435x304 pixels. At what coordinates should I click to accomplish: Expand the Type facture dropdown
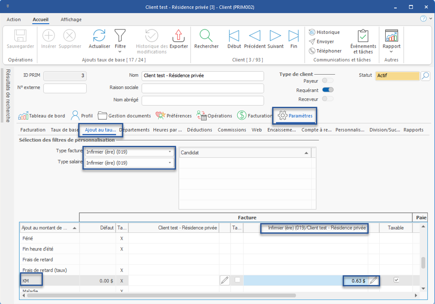(x=170, y=152)
